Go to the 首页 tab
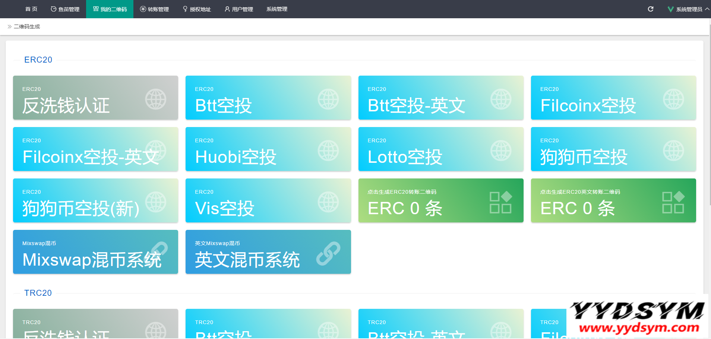This screenshot has width=711, height=339. (31, 9)
